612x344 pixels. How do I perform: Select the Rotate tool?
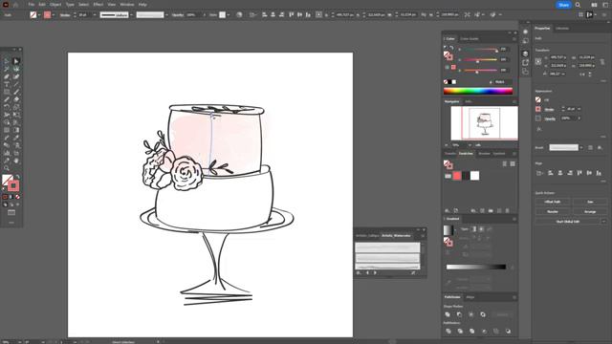(x=7, y=107)
